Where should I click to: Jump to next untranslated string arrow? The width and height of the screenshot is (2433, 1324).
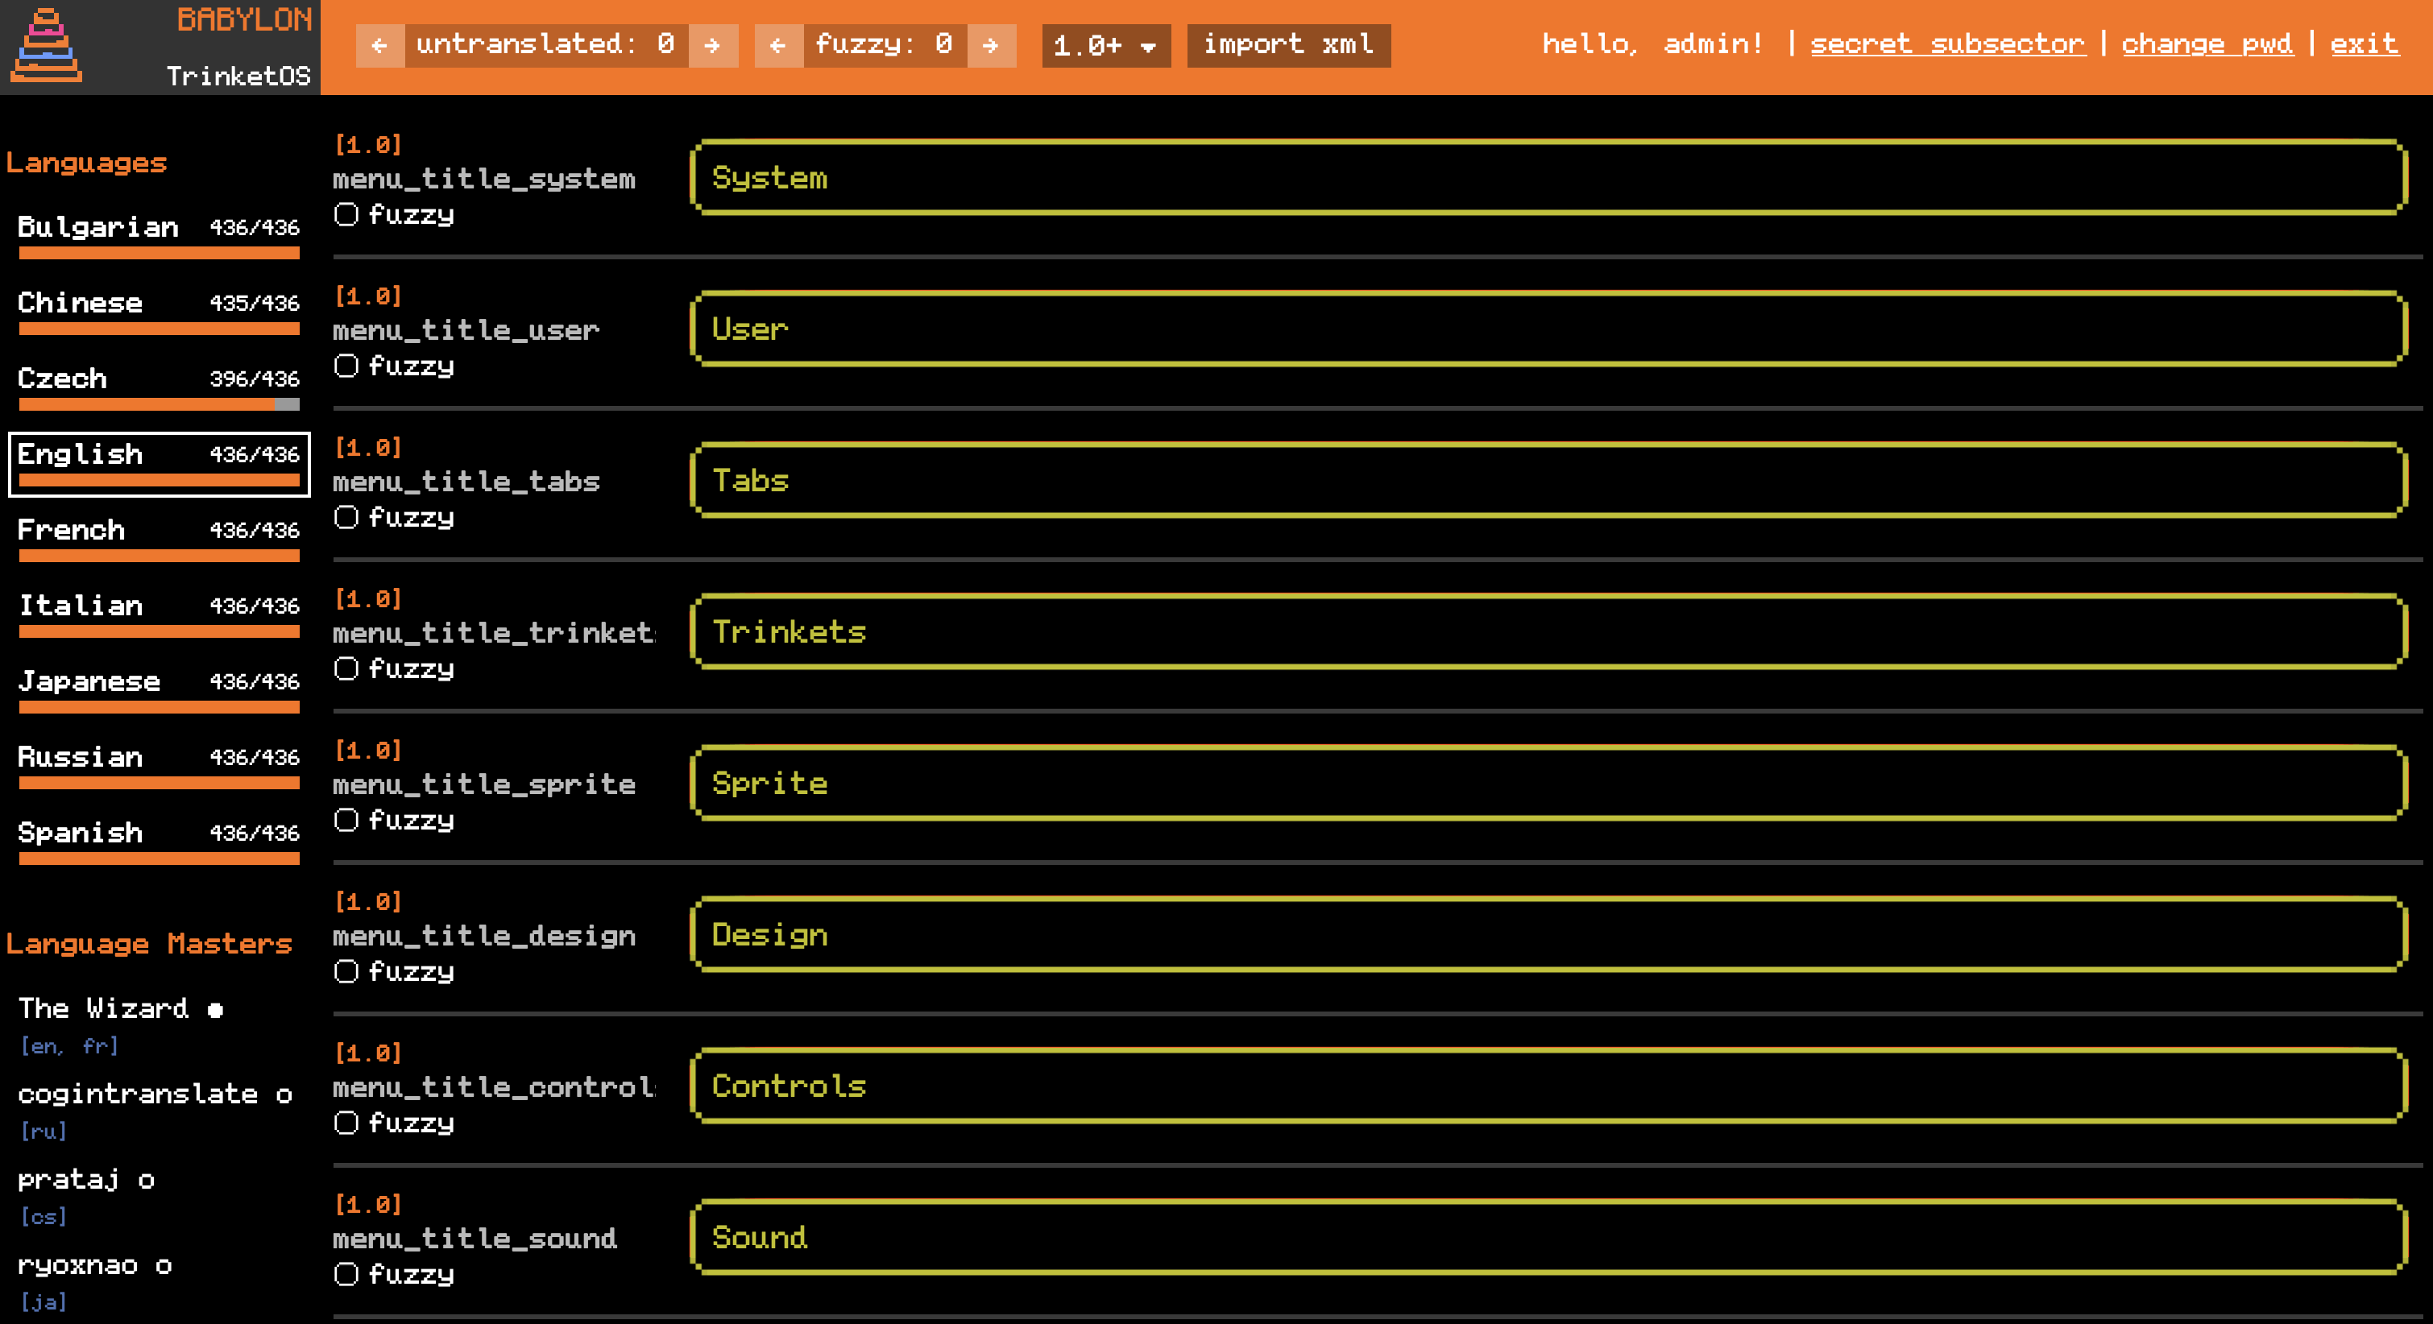(x=713, y=45)
